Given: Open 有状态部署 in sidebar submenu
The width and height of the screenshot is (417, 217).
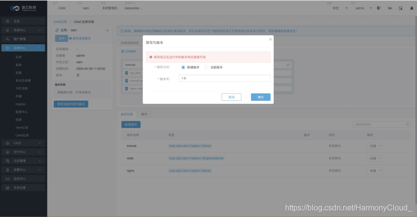Looking at the screenshot, I should click(23, 81).
